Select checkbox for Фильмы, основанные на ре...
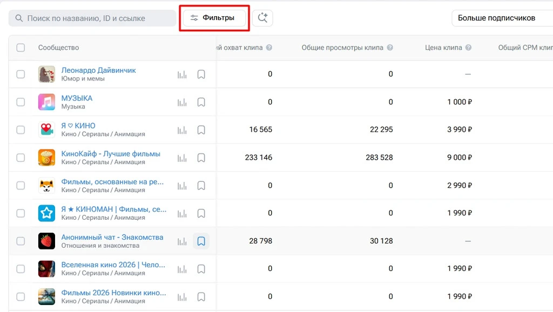Viewport: 553px width, 312px height. (21, 186)
